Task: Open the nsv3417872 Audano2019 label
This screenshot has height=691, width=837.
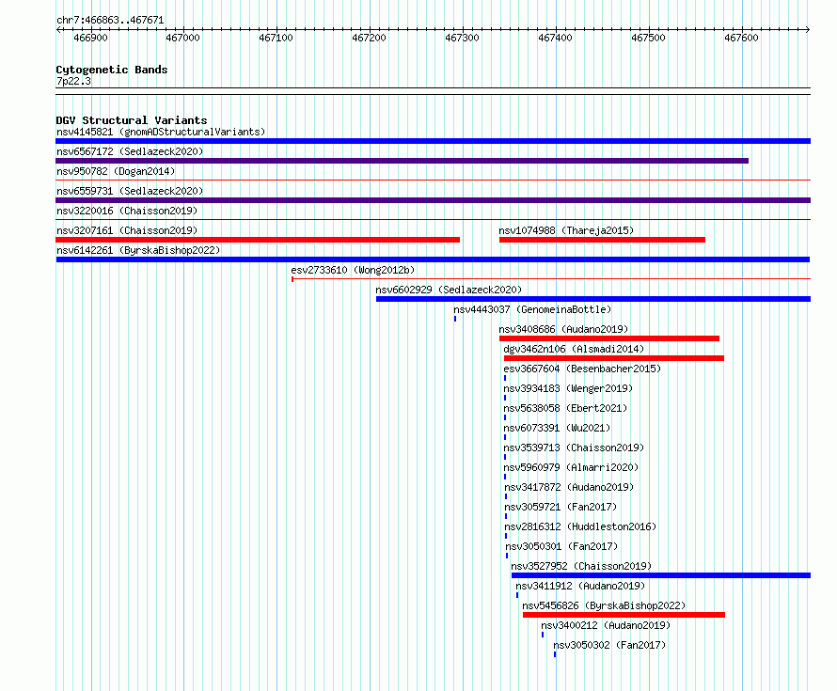Action: 569,487
